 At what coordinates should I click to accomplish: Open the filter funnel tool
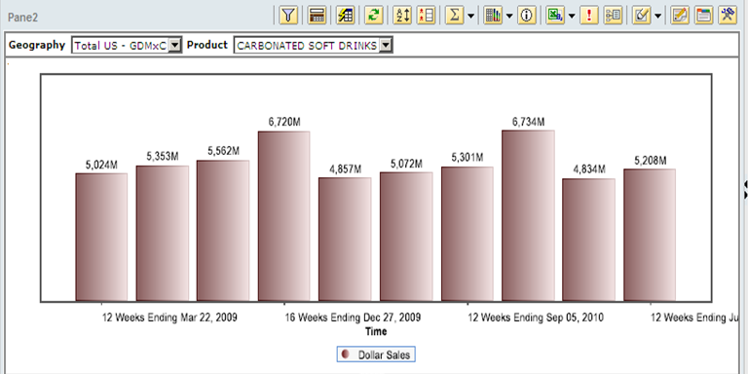tap(288, 16)
